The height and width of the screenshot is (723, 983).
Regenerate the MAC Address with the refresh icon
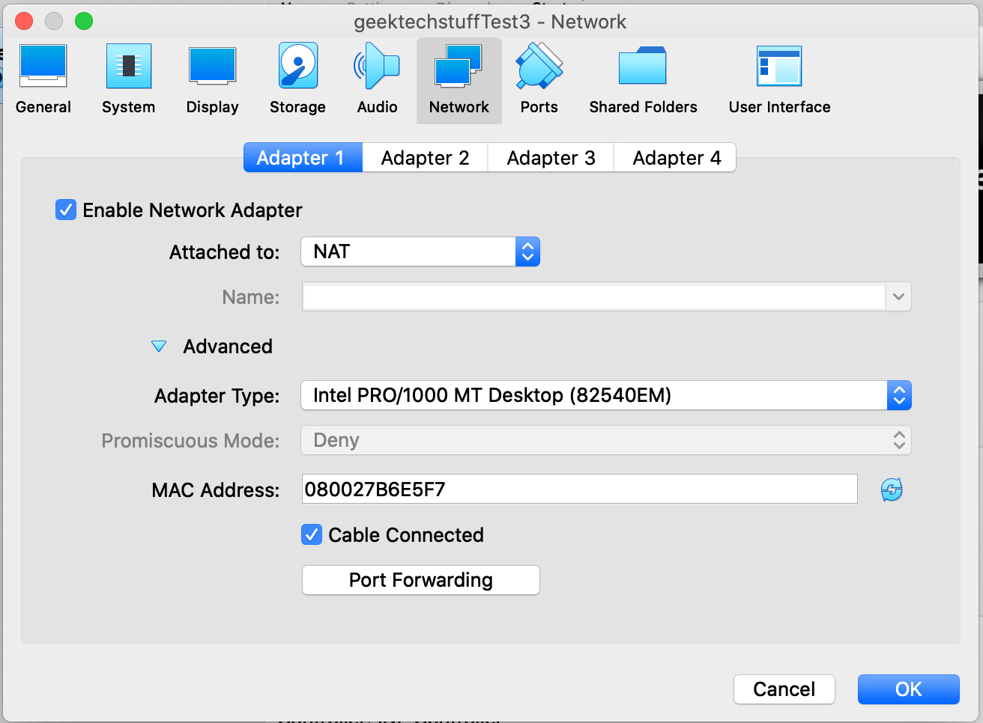pyautogui.click(x=892, y=489)
